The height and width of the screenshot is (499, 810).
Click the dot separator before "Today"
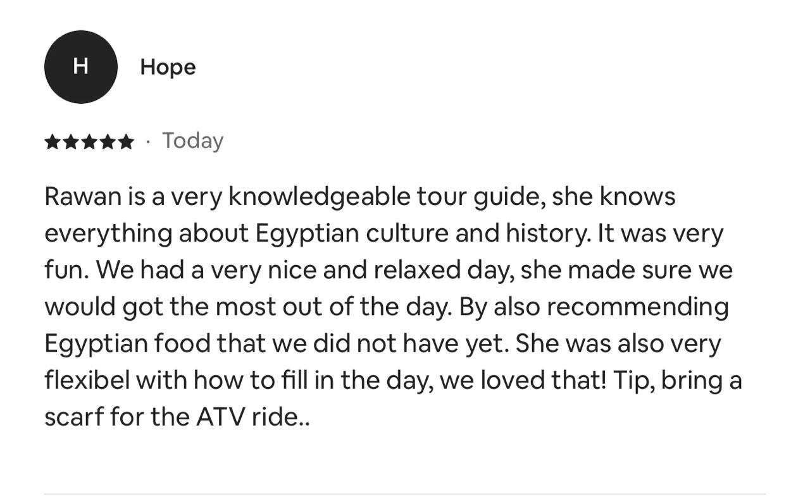click(x=147, y=142)
